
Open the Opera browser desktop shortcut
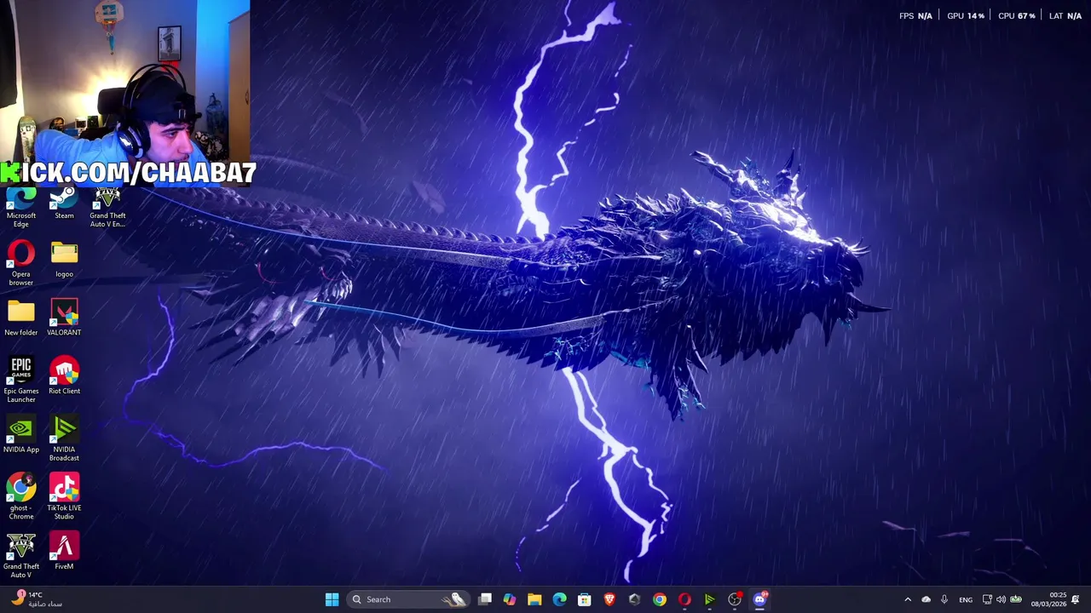pos(21,262)
